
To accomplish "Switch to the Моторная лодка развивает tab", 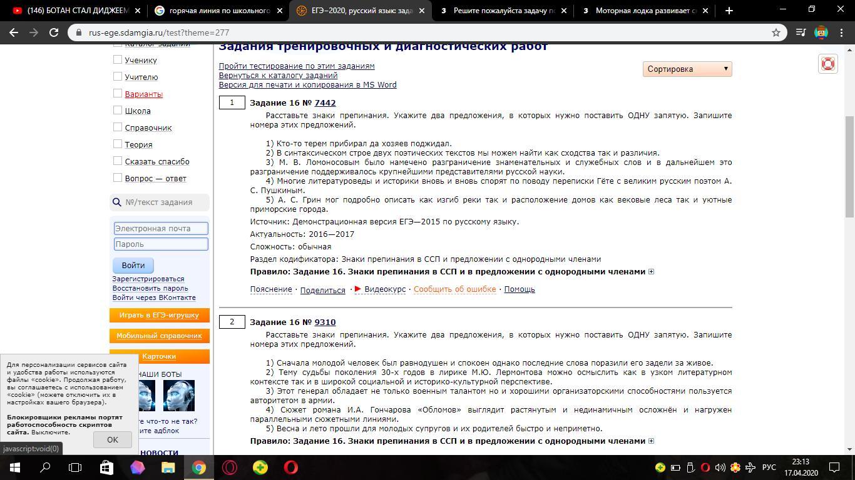I will (x=646, y=11).
